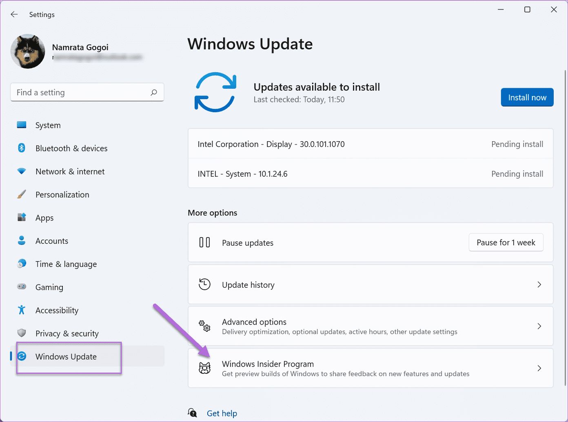Click Pending install status for Intel Display
568x422 pixels.
click(517, 144)
